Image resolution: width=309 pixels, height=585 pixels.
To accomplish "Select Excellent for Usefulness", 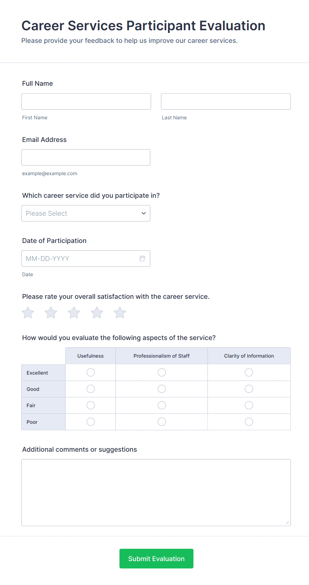I will [x=90, y=372].
